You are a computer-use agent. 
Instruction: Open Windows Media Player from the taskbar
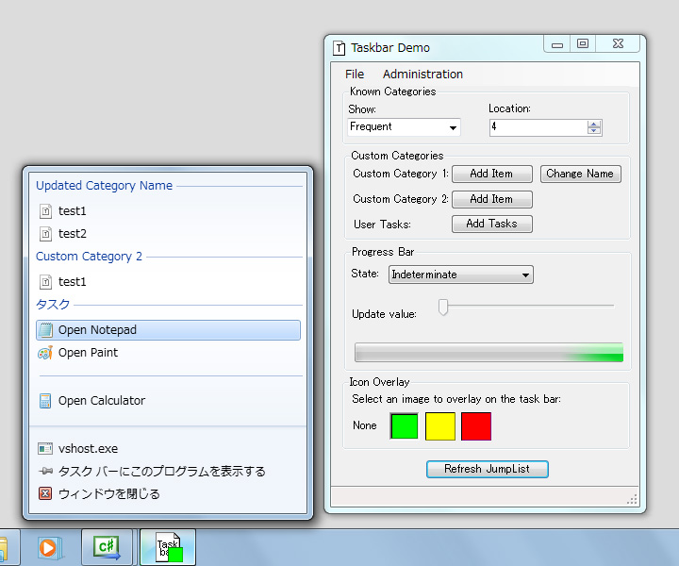click(49, 548)
